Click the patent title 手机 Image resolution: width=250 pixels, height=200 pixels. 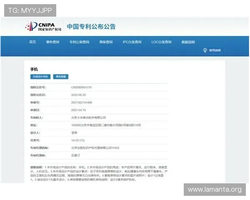click(x=34, y=69)
